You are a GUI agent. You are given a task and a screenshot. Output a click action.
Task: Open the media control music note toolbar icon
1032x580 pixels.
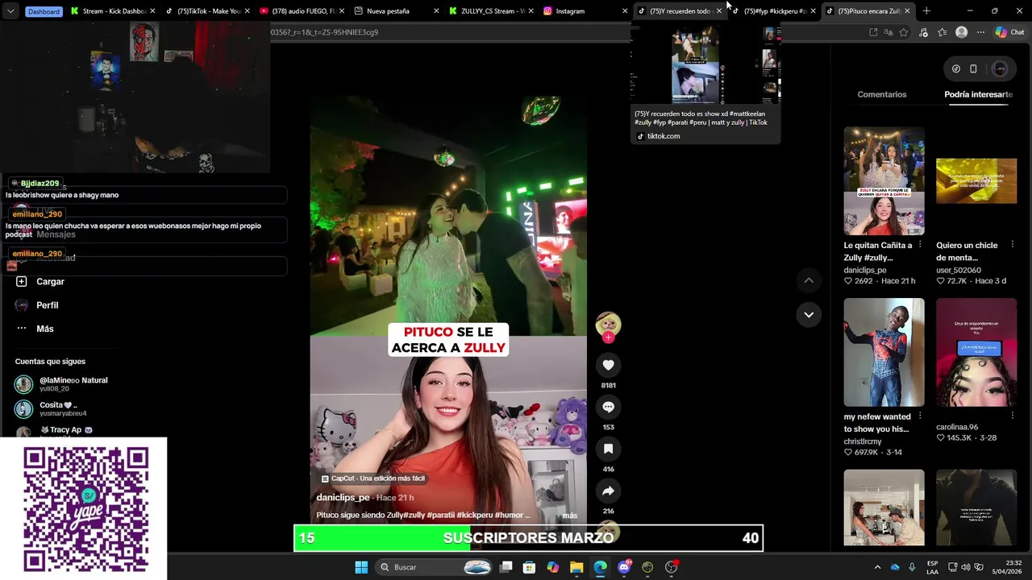tap(923, 32)
